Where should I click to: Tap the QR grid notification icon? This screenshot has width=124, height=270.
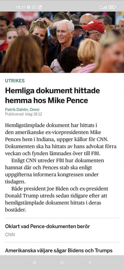click(x=40, y=7)
